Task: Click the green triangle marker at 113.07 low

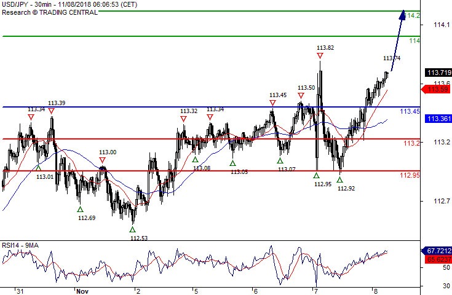Action: (280, 161)
